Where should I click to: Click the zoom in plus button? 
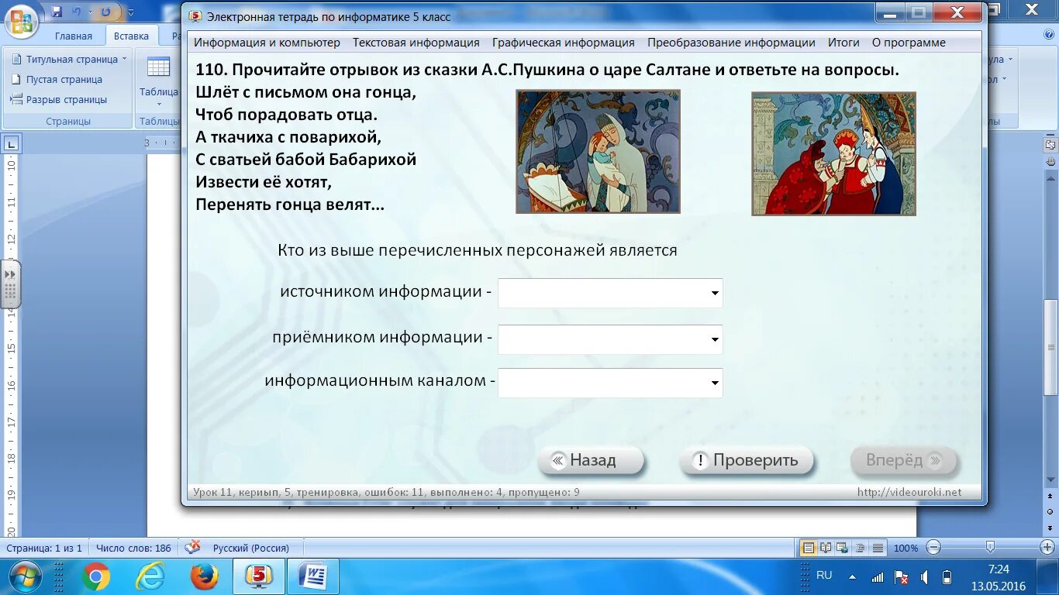pos(1047,548)
